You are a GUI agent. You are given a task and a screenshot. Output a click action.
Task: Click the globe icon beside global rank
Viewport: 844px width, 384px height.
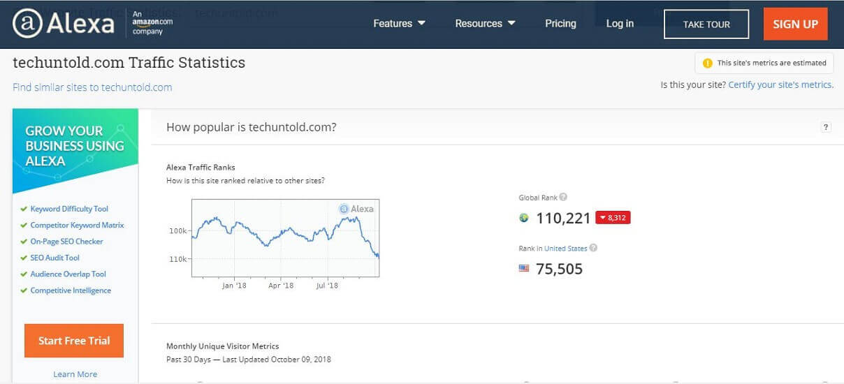(524, 218)
